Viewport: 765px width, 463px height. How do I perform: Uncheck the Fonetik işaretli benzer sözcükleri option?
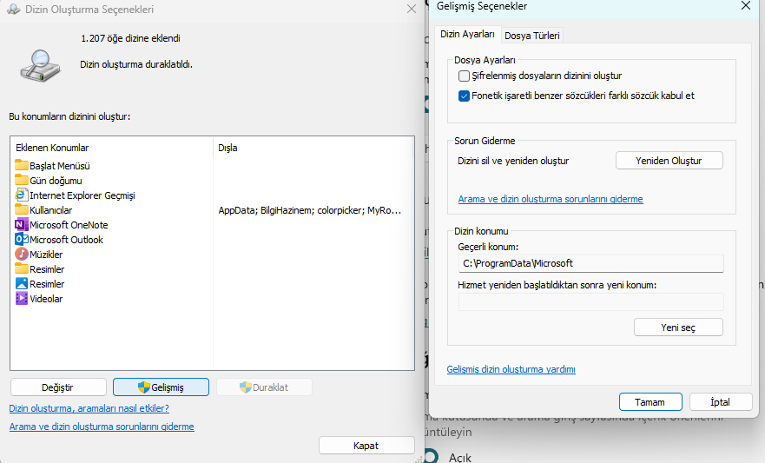point(464,96)
